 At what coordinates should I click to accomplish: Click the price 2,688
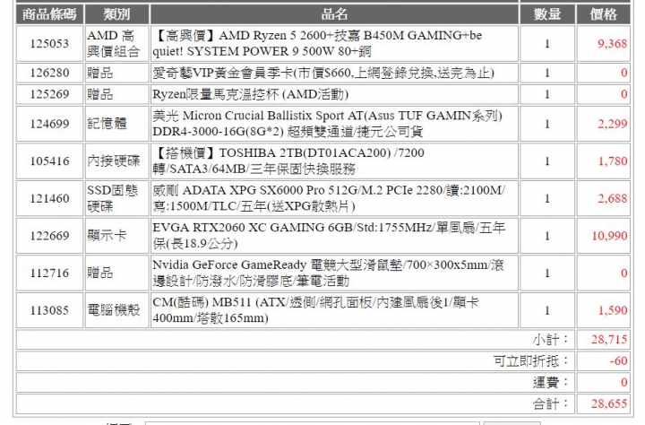click(613, 198)
